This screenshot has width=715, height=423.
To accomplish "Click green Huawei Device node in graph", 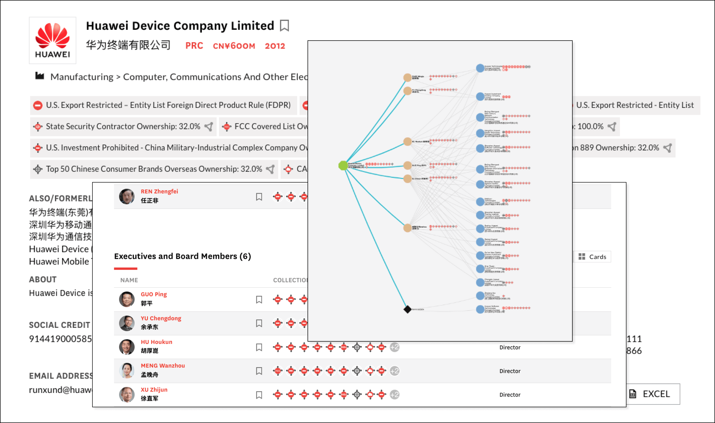I will point(343,165).
